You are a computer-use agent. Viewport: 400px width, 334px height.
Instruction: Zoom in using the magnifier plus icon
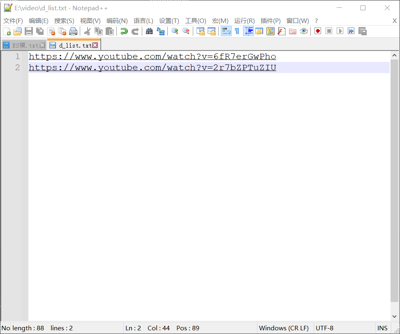pos(175,31)
